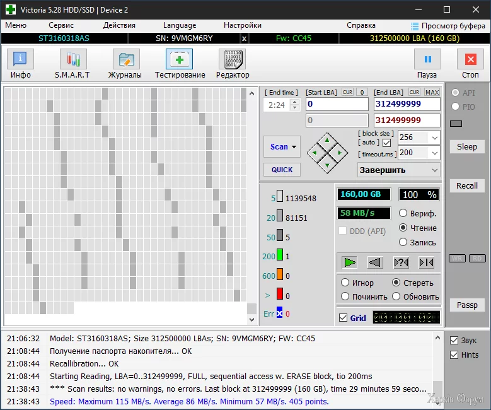Open the S.M.A.R.T attributes view
Image resolution: width=491 pixels, height=410 pixels.
[72, 64]
